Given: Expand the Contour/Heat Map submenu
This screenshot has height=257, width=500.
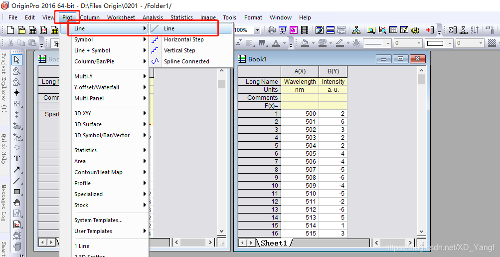Looking at the screenshot, I should [110, 172].
